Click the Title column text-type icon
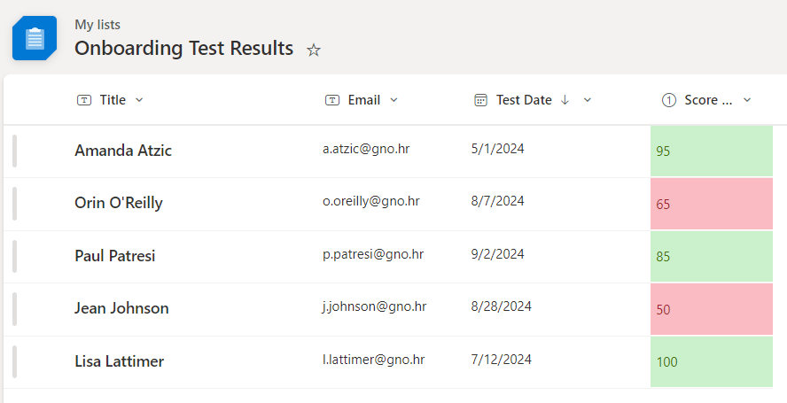The image size is (787, 403). [84, 100]
